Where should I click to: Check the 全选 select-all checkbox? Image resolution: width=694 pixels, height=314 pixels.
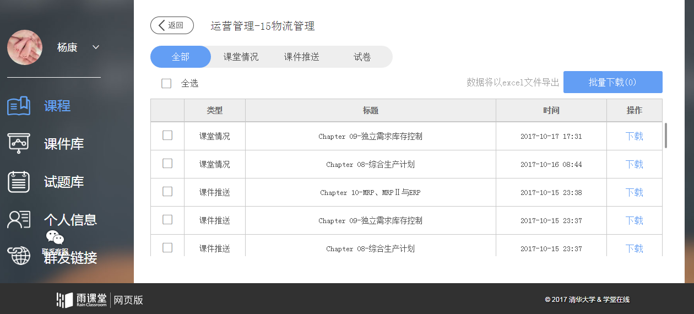[x=166, y=83]
